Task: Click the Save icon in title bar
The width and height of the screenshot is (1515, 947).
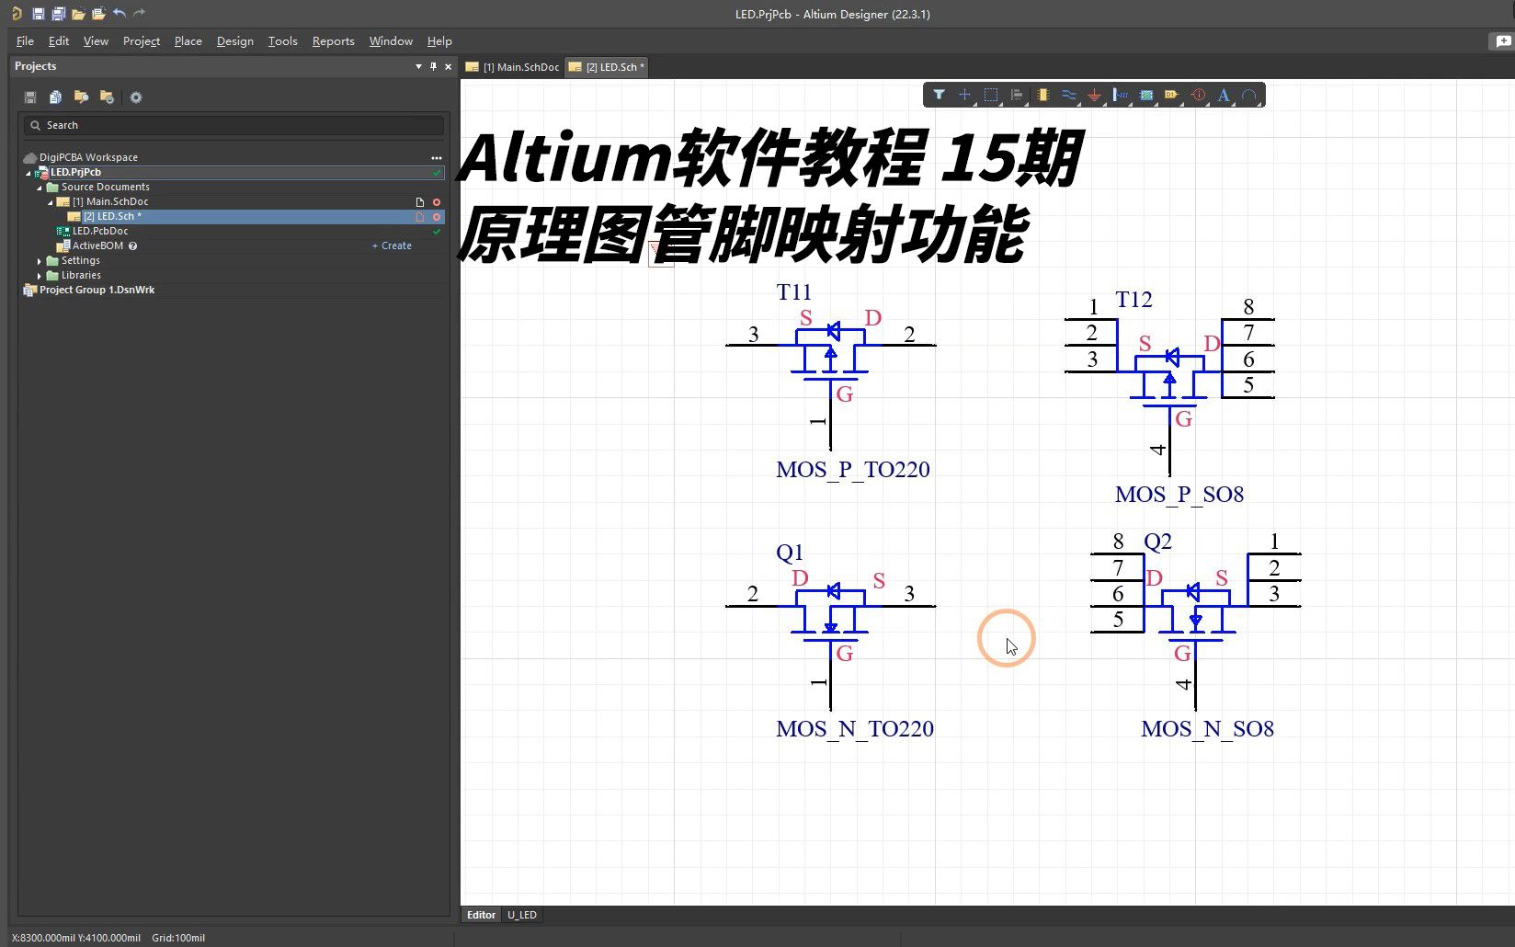Action: click(38, 14)
